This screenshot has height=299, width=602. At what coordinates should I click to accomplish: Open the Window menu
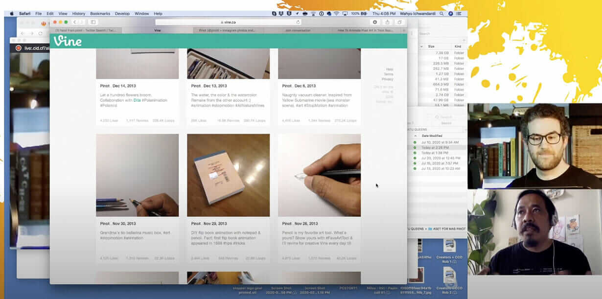pos(142,14)
